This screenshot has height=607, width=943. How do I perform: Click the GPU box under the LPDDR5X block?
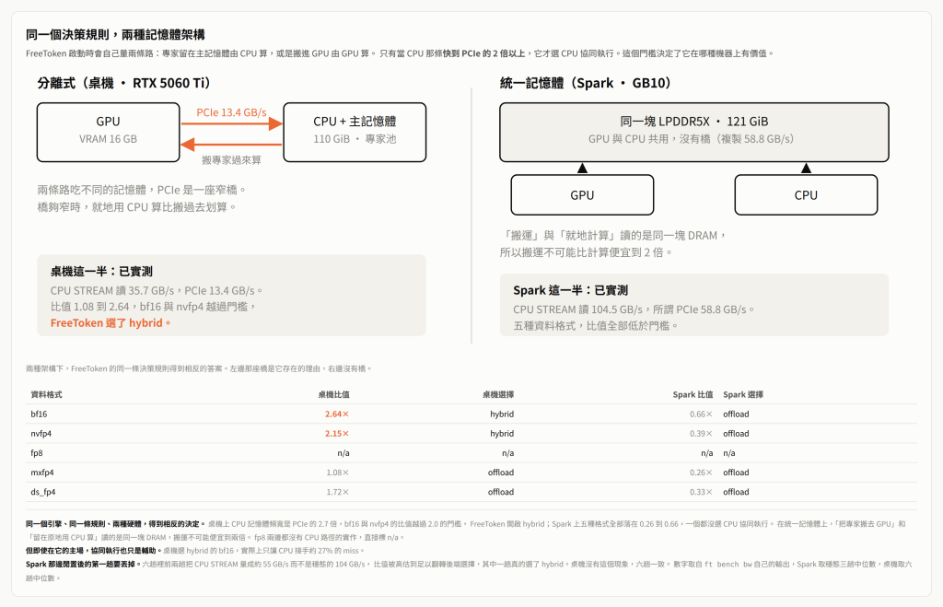point(582,195)
